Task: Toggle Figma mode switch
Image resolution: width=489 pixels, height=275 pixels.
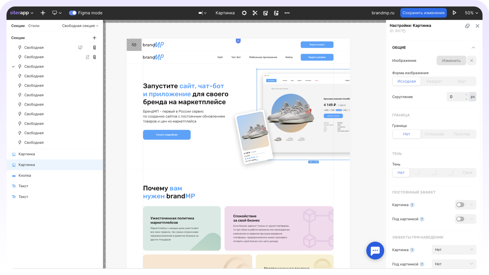Action: pos(73,13)
